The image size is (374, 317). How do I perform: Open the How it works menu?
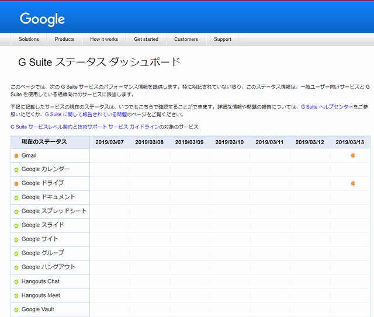[x=104, y=39]
